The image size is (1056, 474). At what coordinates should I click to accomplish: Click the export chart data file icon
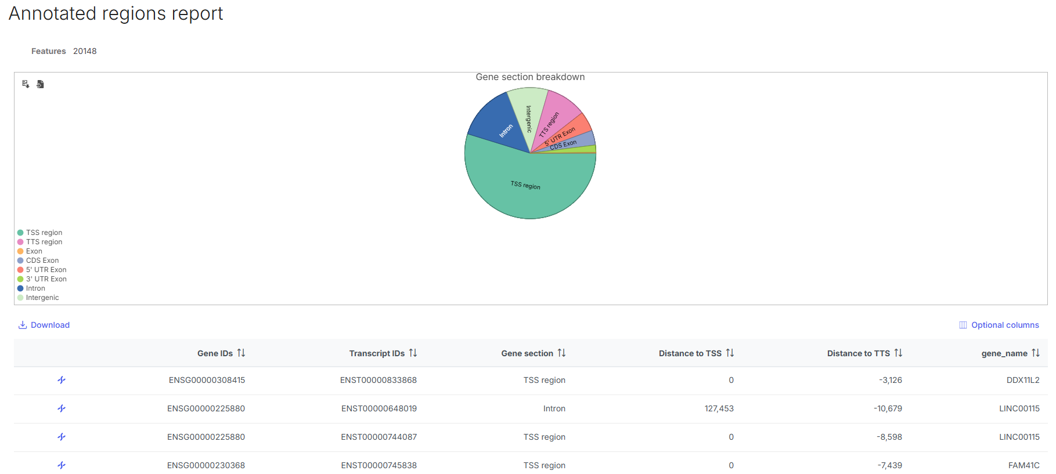pos(40,84)
